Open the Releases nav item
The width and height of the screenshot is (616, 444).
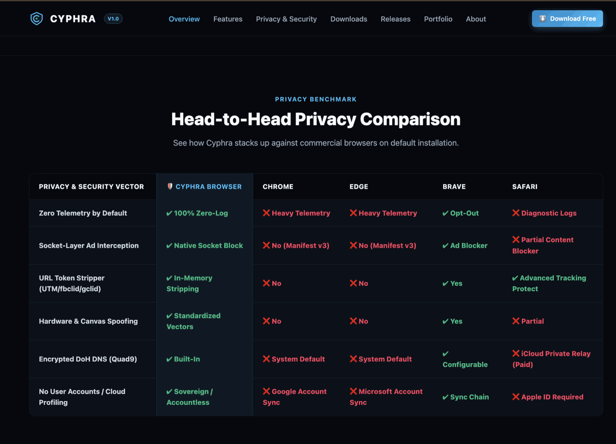(x=396, y=19)
